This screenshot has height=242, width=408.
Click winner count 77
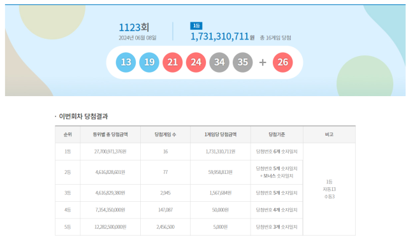pyautogui.click(x=166, y=172)
